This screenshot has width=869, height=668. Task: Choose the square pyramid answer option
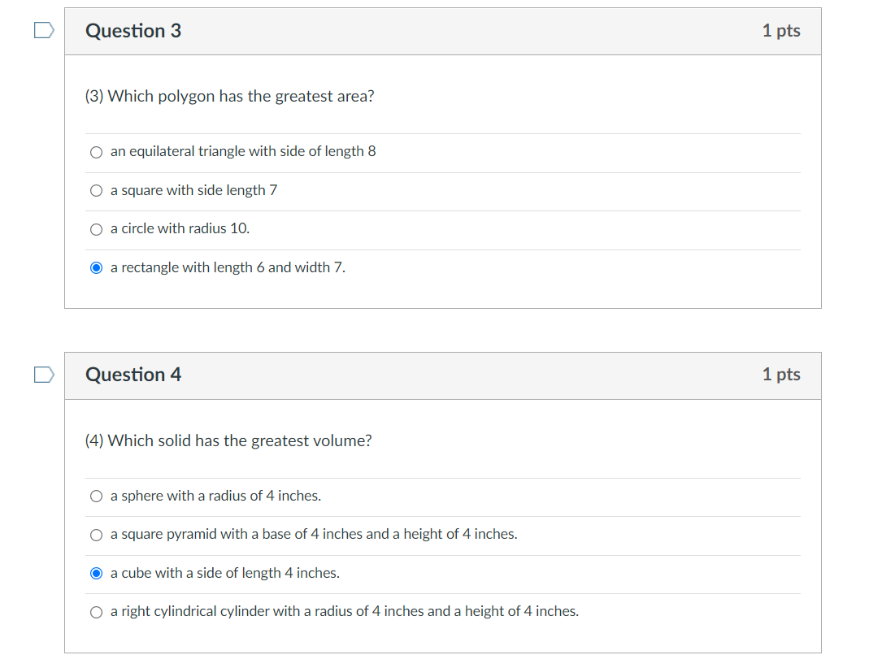[96, 534]
